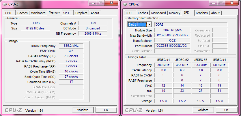Click Module Size value 2048 MBytes

click(x=172, y=30)
